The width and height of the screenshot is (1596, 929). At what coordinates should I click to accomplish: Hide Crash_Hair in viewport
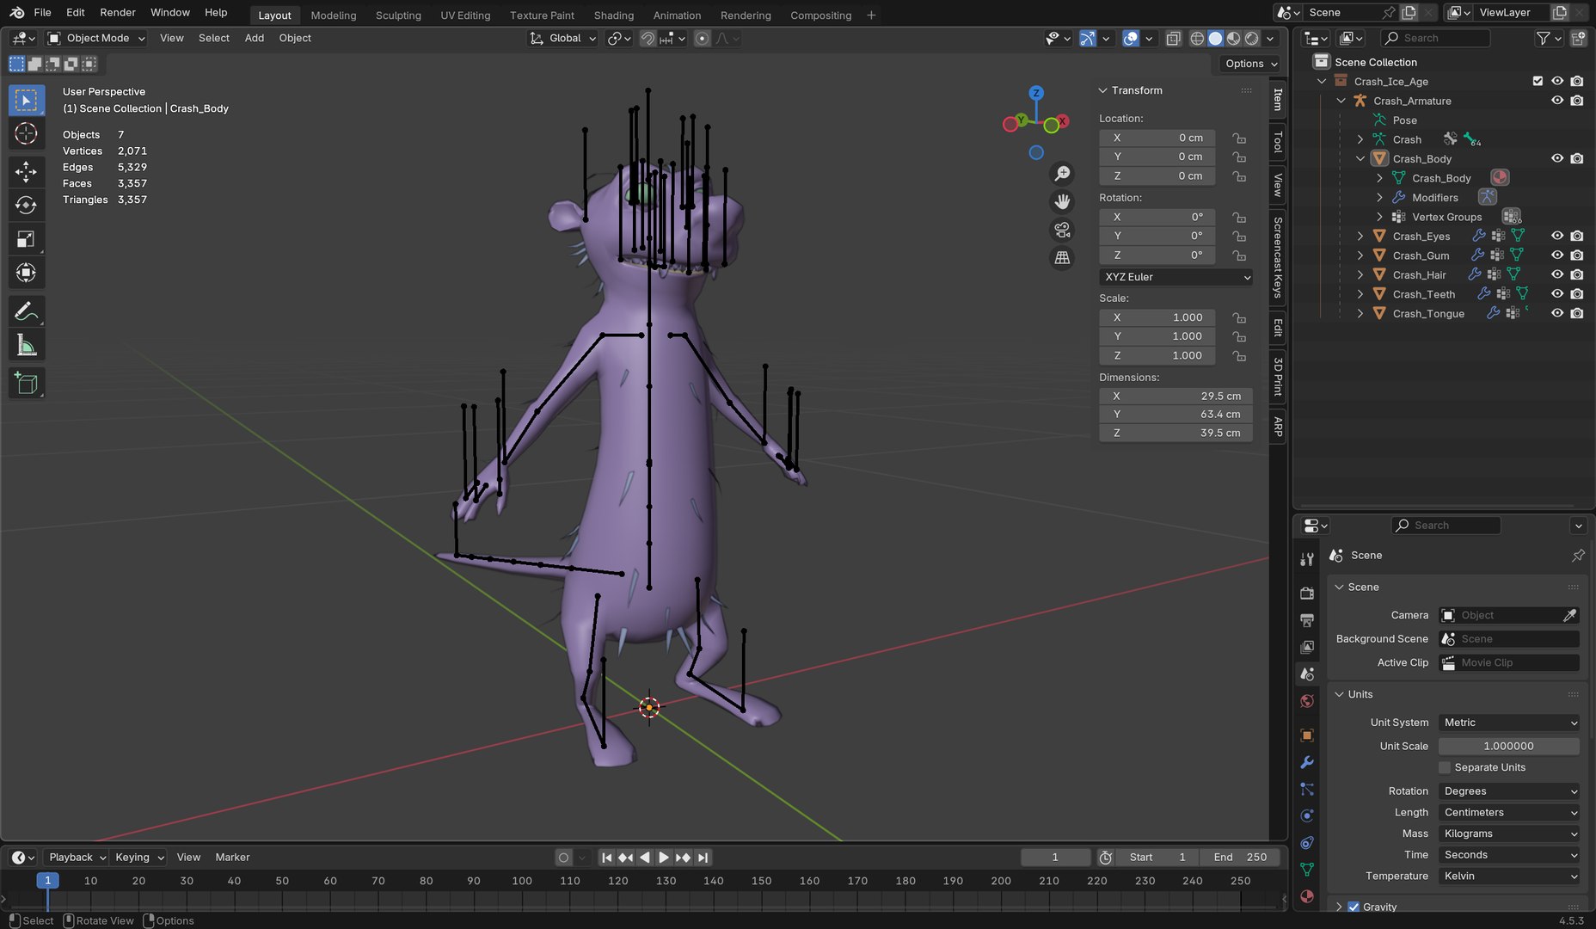coord(1557,274)
